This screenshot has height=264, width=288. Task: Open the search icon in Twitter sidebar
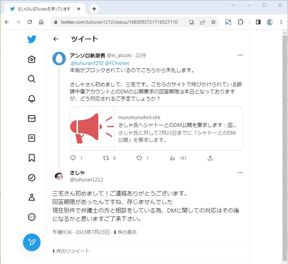pos(32,79)
